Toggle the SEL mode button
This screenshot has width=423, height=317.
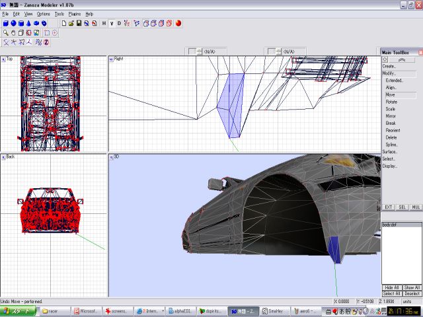pos(402,207)
